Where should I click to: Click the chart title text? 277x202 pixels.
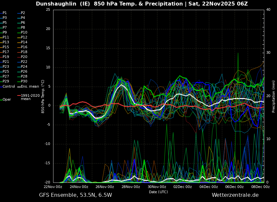pyautogui.click(x=142, y=4)
